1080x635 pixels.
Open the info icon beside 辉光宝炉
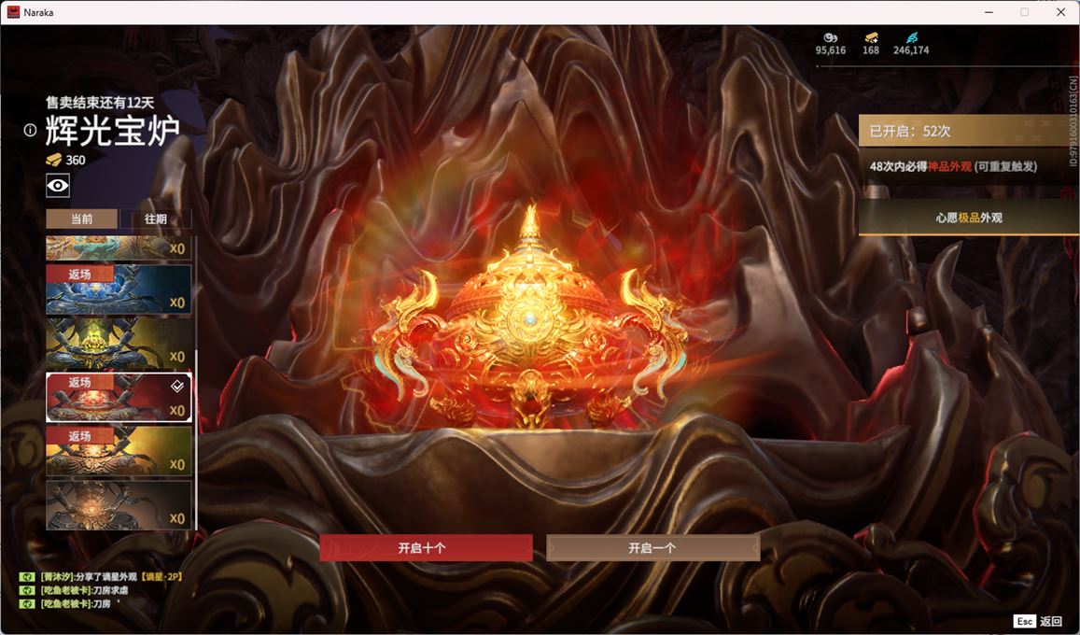tap(30, 130)
